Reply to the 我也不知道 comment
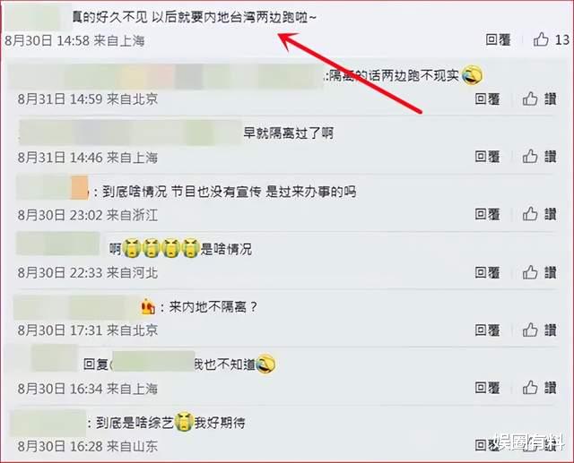Screen dimensions: 574x463 click(487, 388)
